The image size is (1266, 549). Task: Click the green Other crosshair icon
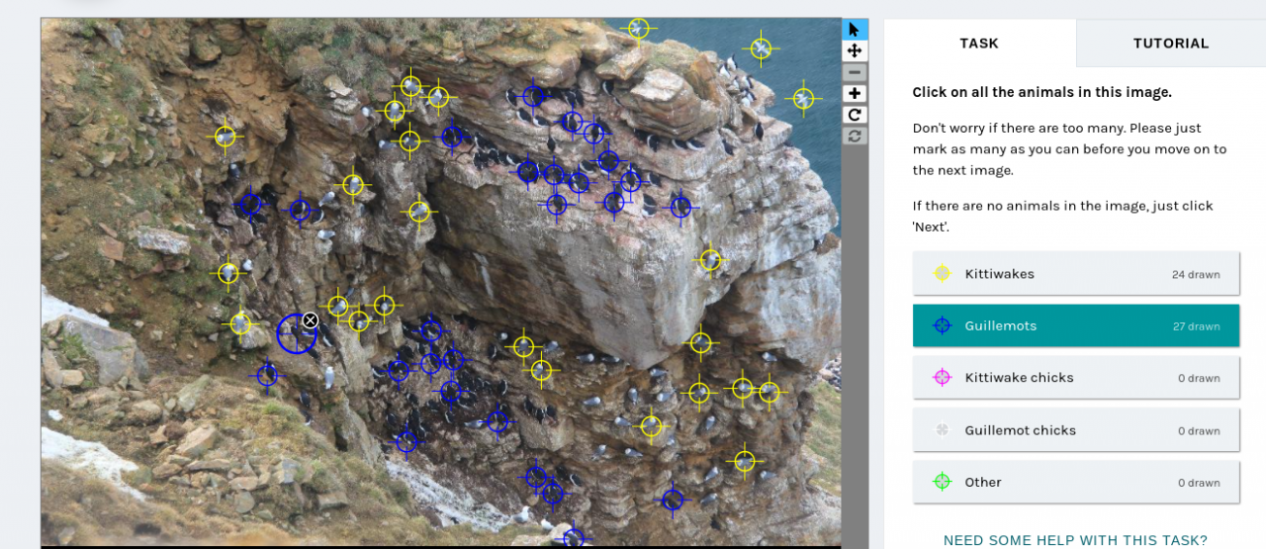(943, 483)
